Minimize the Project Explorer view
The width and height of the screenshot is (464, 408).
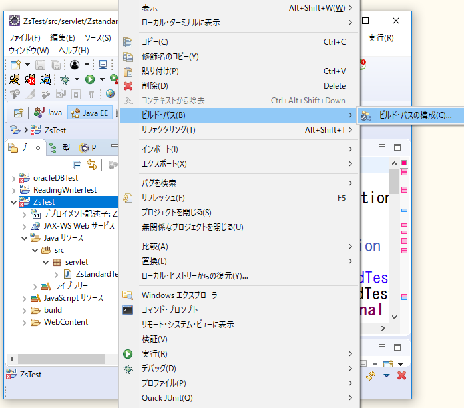click(x=115, y=145)
